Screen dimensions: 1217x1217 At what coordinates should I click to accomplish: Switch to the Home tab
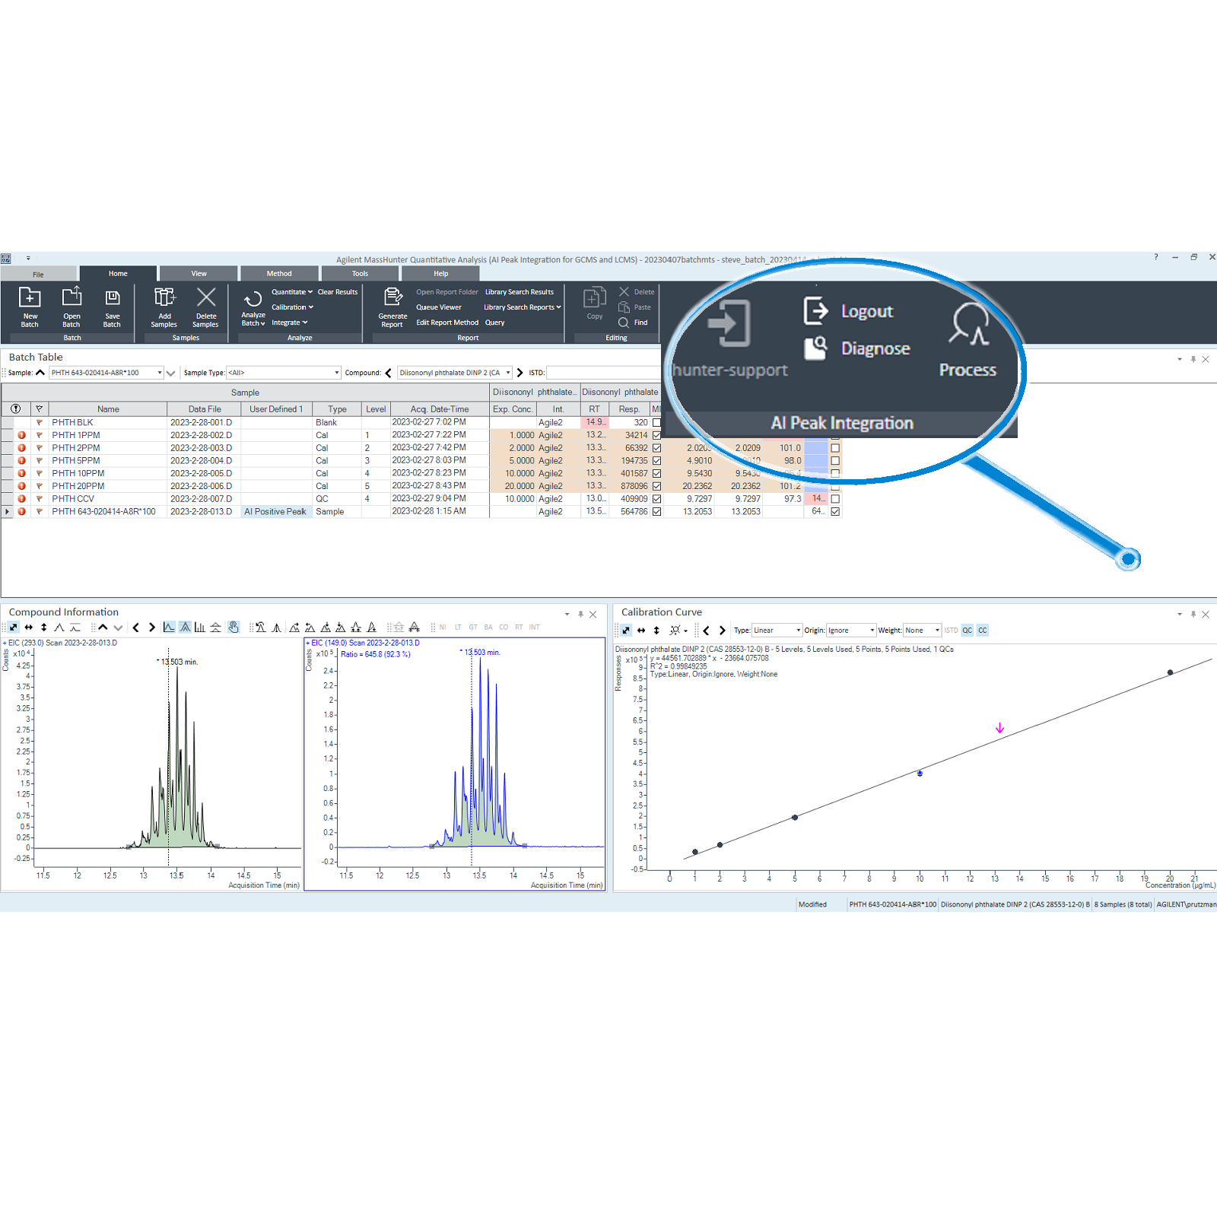pyautogui.click(x=118, y=274)
